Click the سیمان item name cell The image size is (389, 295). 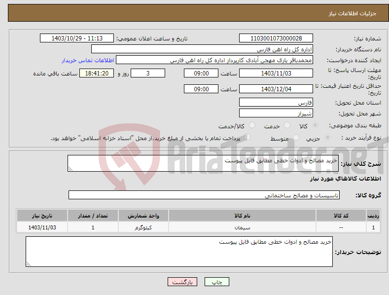click(242, 227)
